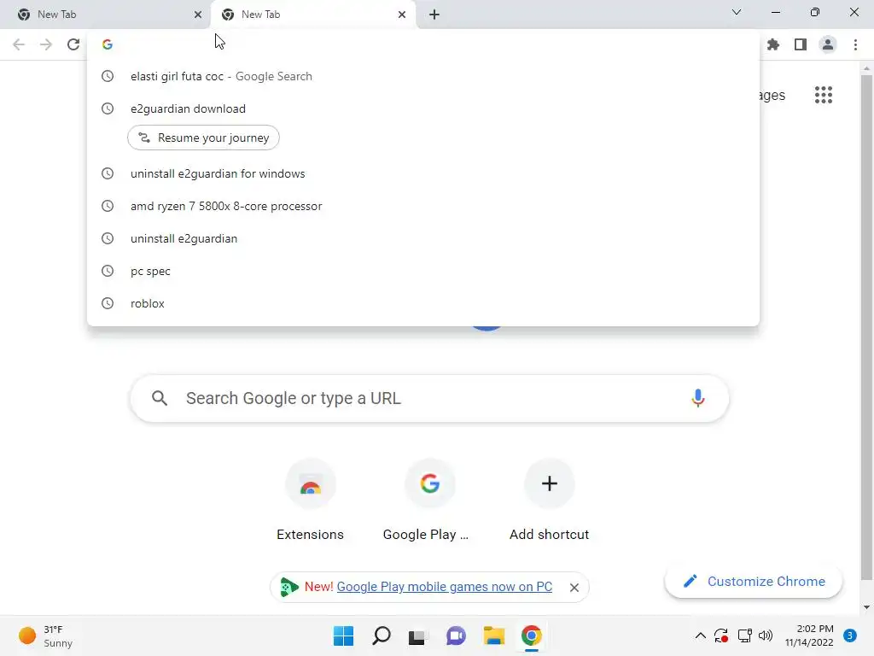Open the Chat app on taskbar

(x=456, y=635)
